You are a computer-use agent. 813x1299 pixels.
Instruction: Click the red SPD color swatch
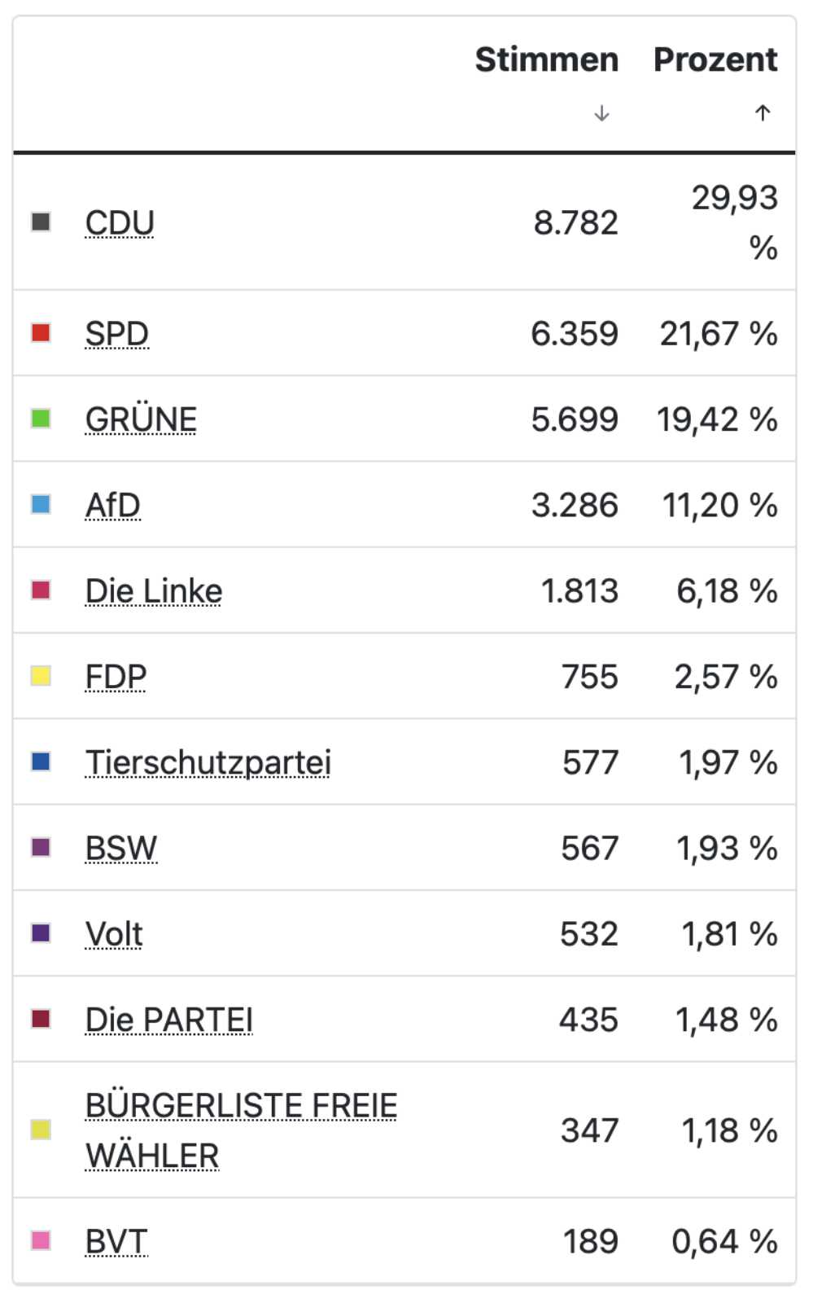coord(41,332)
